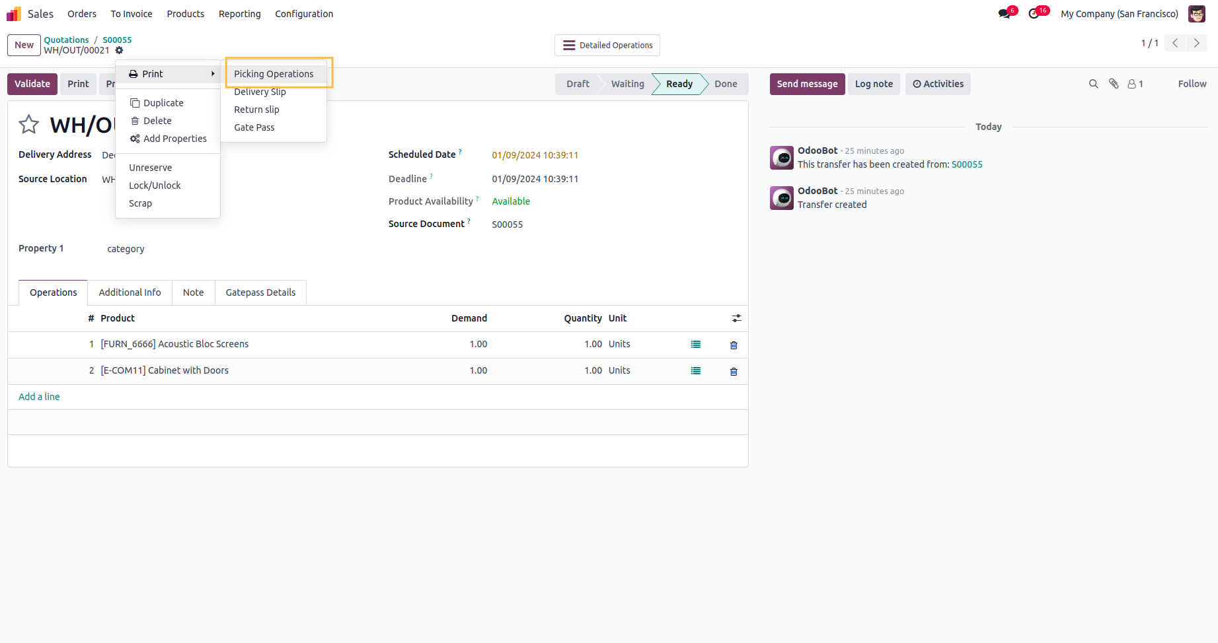Open detailed operations for Cabinet with Doors
1218x643 pixels.
tap(695, 371)
